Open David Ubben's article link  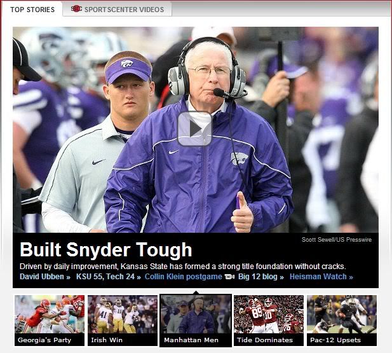(x=45, y=277)
